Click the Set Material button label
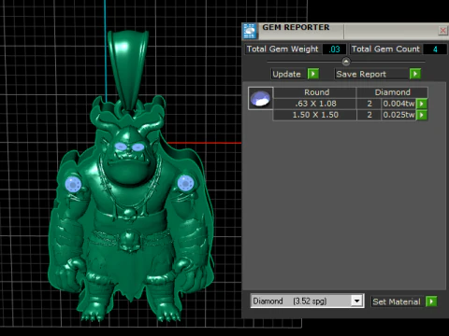This screenshot has height=336, width=449. (x=397, y=301)
